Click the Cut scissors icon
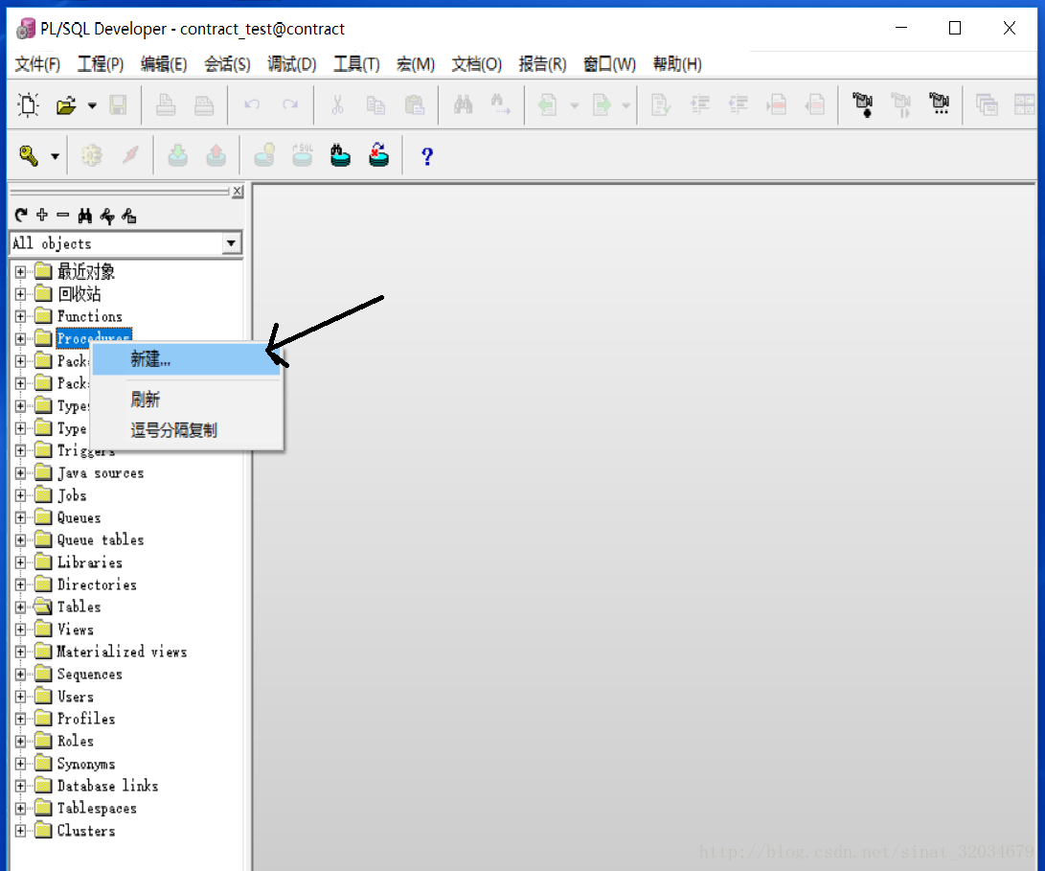This screenshot has width=1045, height=871. pos(338,104)
